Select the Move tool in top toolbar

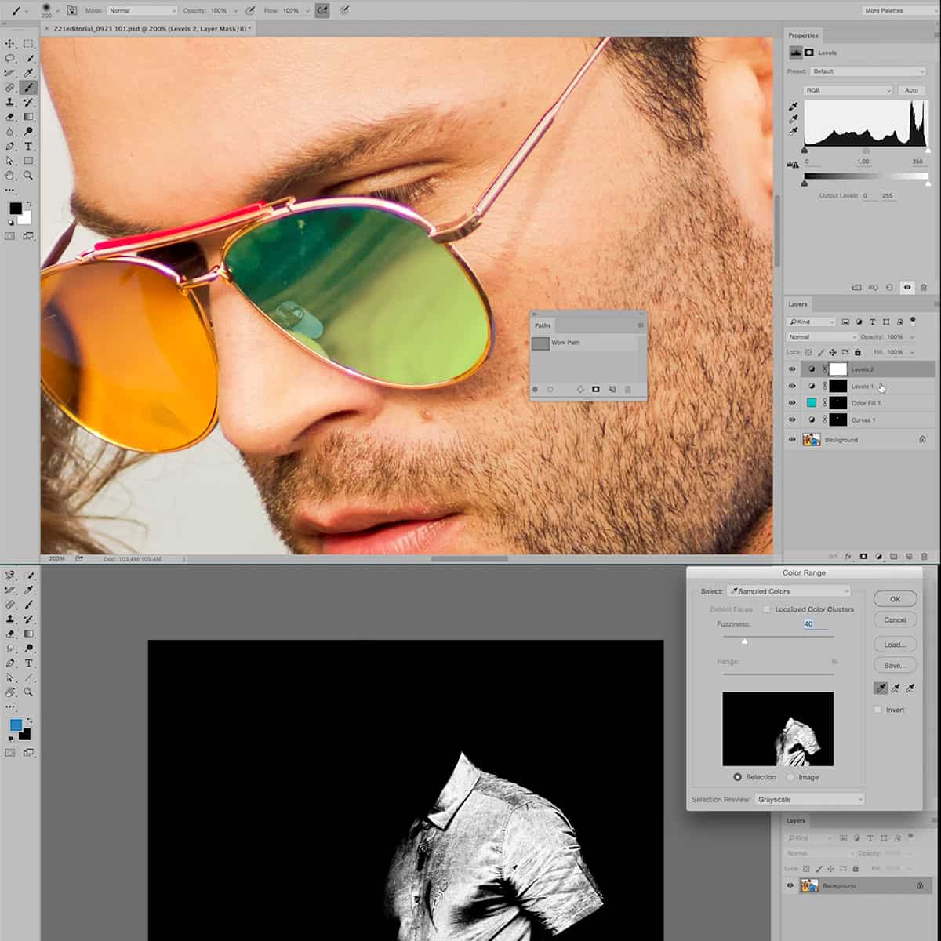coord(10,44)
